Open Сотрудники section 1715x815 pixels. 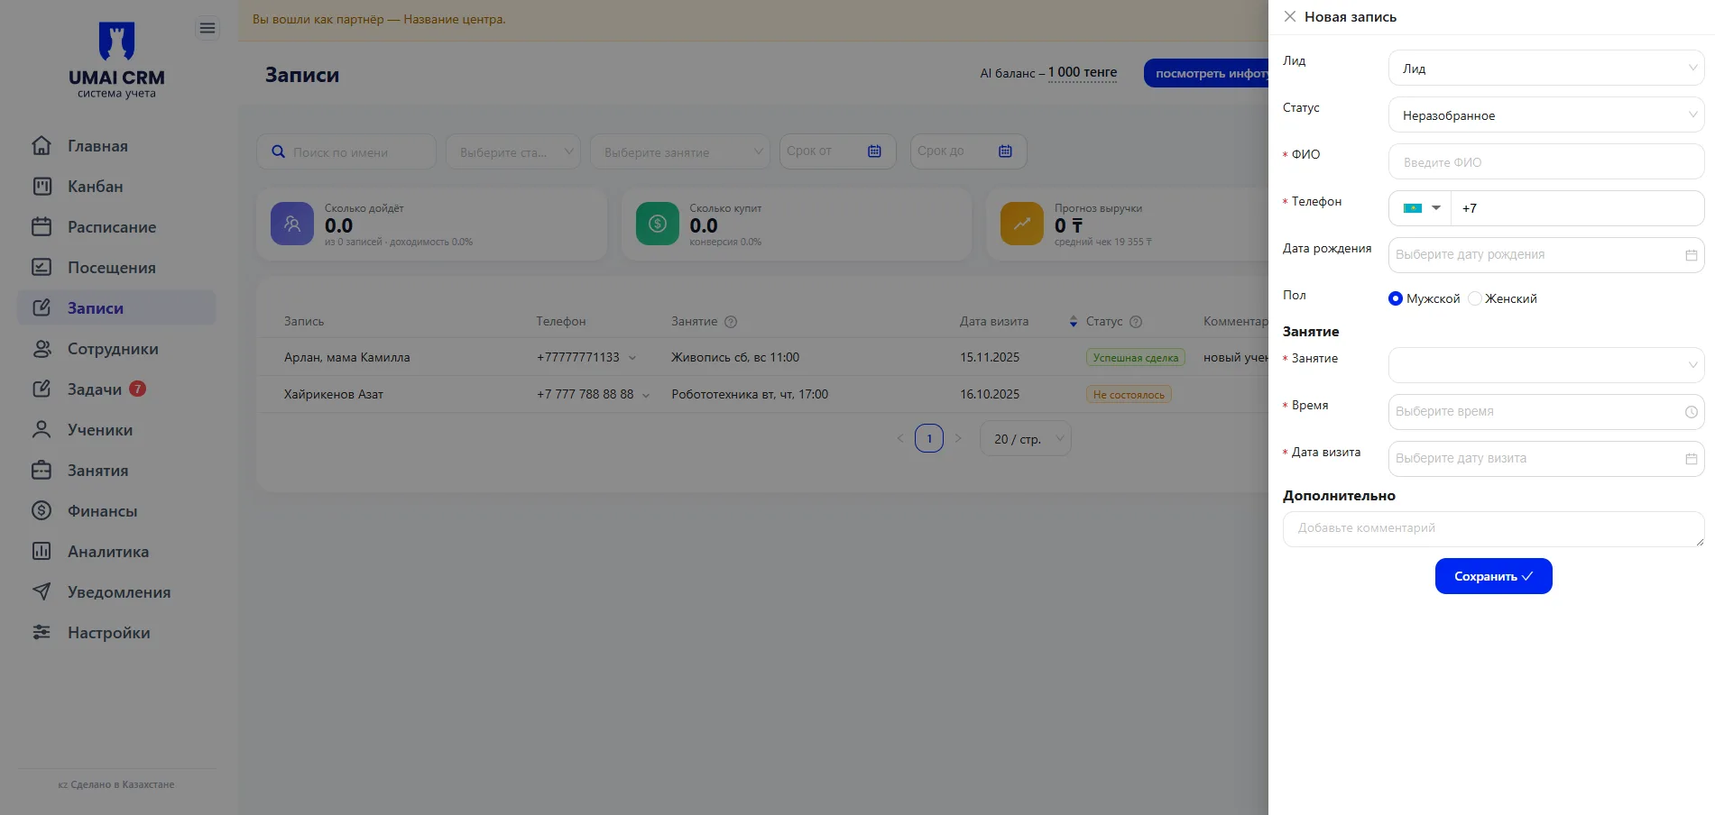point(116,348)
